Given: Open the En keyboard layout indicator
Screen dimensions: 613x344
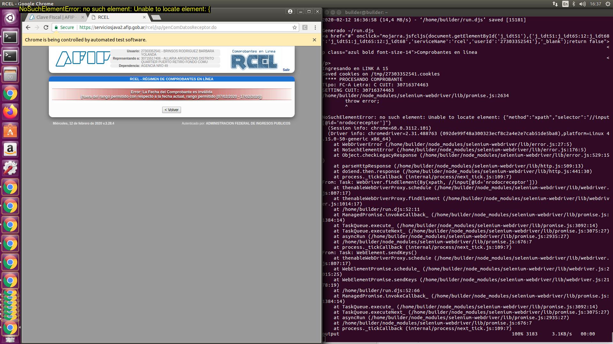Looking at the screenshot, I should click(x=565, y=4).
